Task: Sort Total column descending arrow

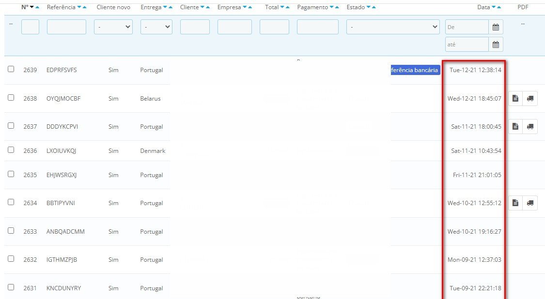Action: point(282,7)
